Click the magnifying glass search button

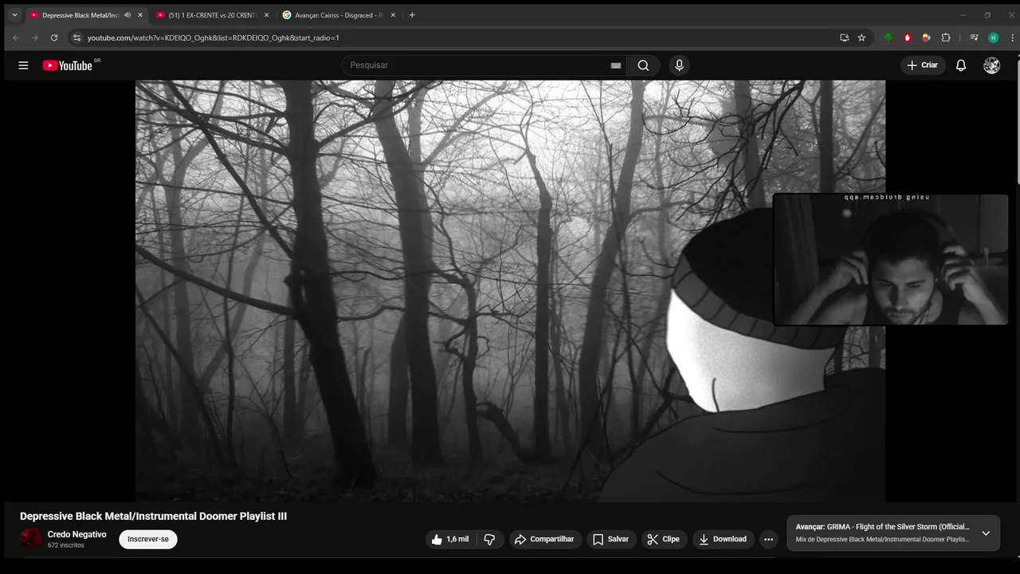(643, 65)
